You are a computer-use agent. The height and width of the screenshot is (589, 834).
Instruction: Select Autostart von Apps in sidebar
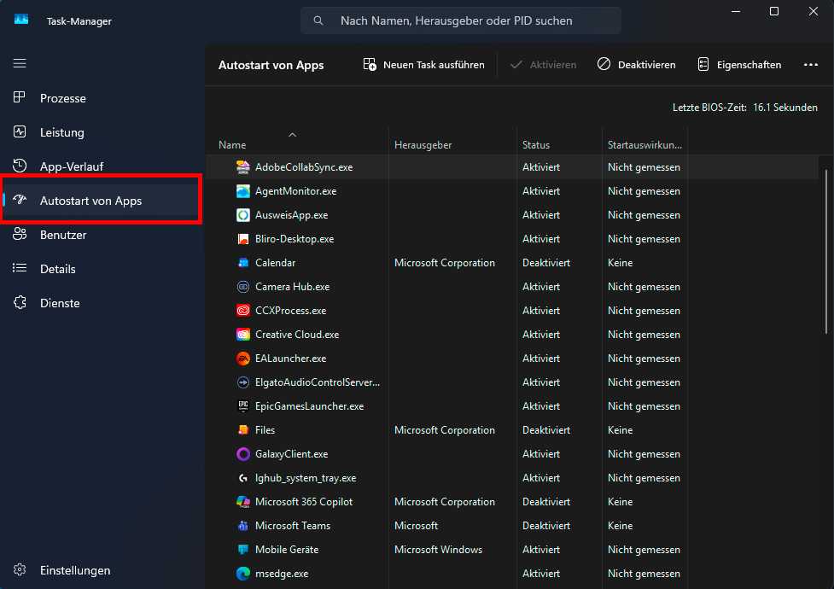pos(101,200)
